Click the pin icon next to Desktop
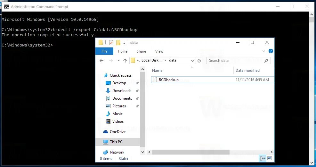Viewport: 316px width, 167px height. pyautogui.click(x=137, y=83)
